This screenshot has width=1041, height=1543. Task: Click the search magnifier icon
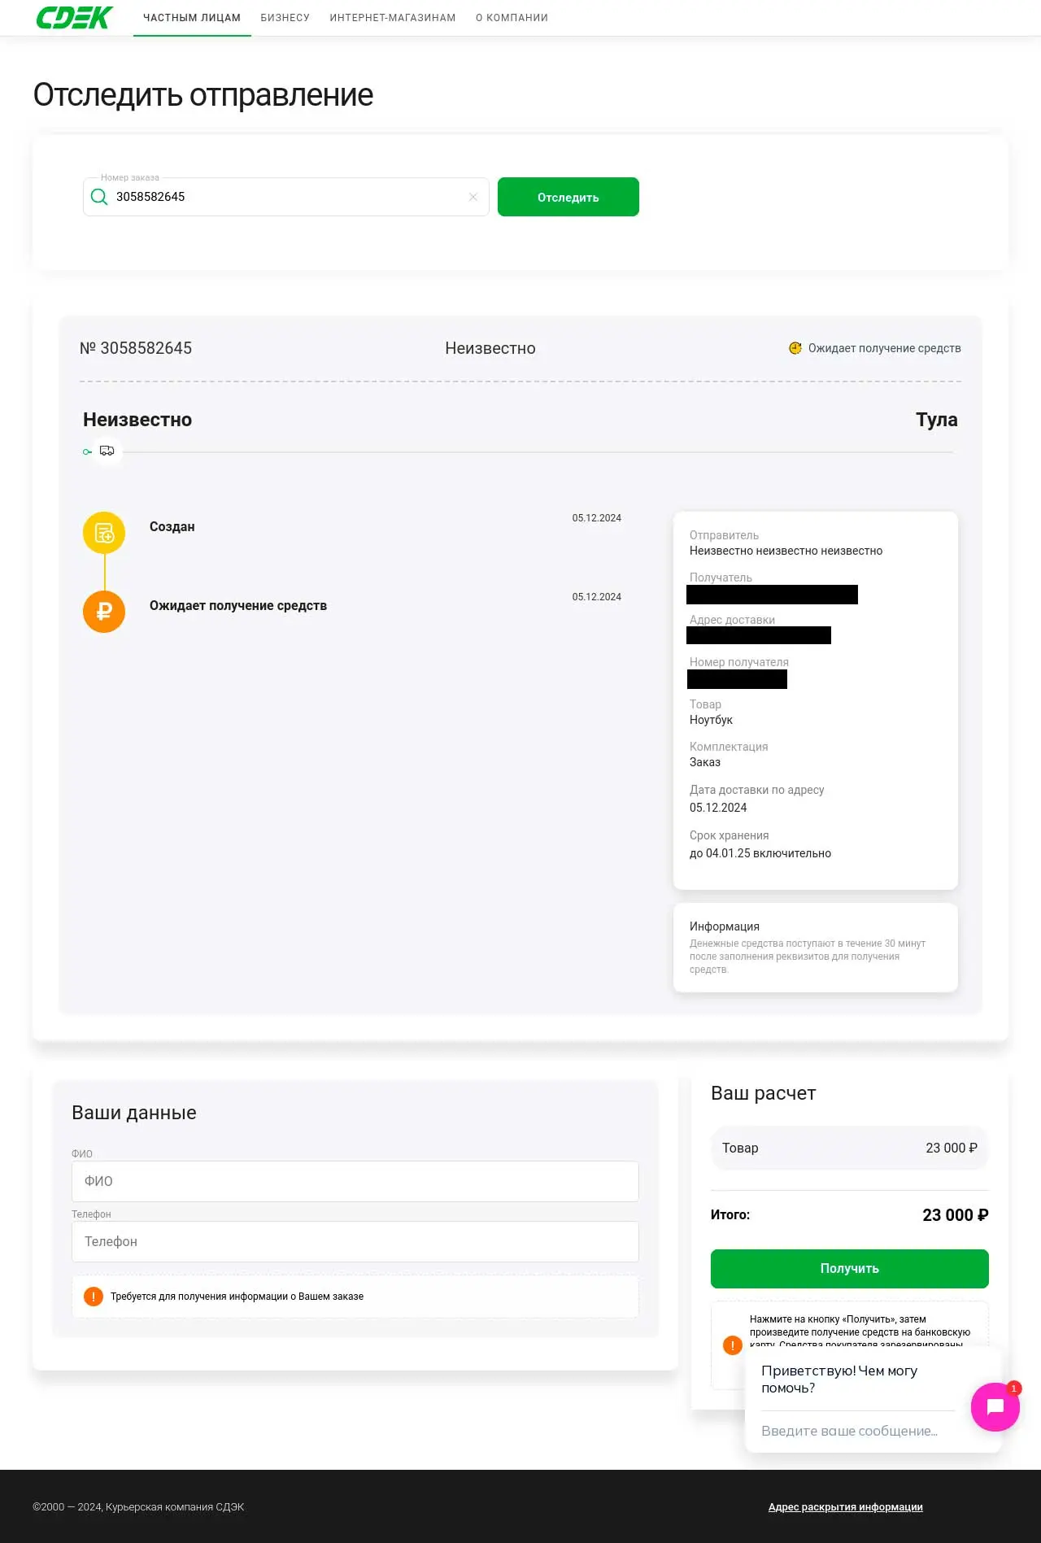(x=99, y=197)
